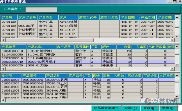Click the 制令号 column header

11,76
